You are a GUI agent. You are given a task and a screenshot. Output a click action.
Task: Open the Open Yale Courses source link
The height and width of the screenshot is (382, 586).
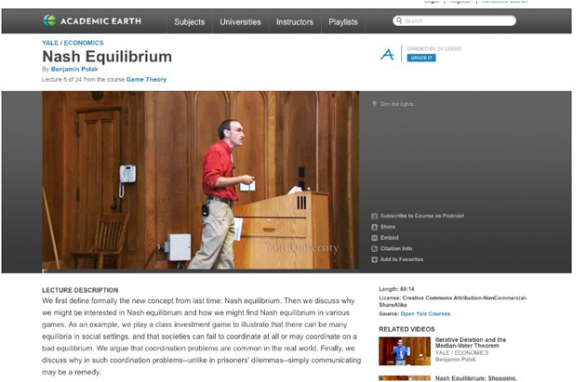[x=425, y=313]
